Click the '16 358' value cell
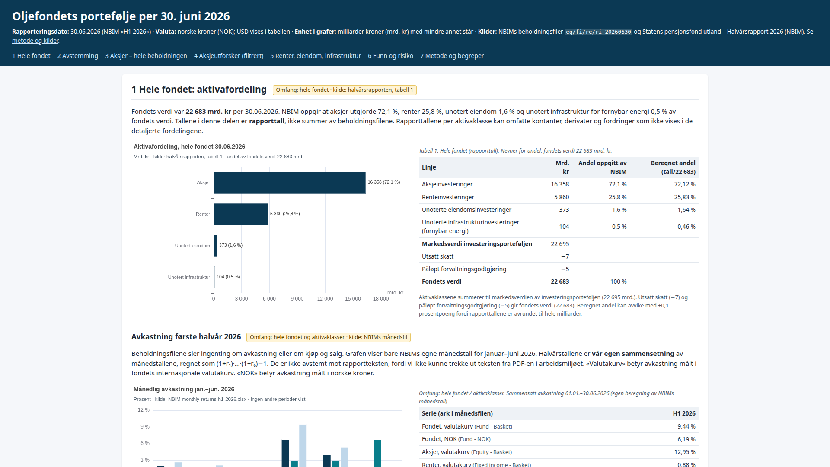 [x=560, y=184]
